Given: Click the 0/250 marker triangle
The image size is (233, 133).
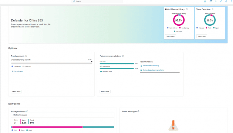Looking at the screenshot, I should 92,62.
